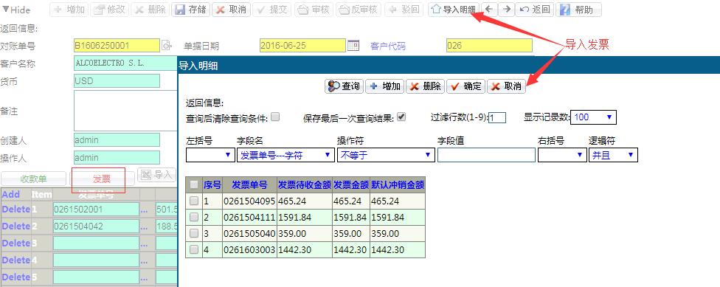Click the 备注 text area

click(x=125, y=111)
